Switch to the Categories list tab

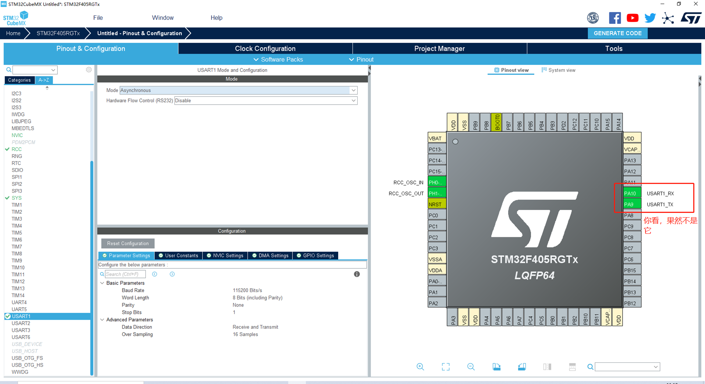(x=20, y=80)
